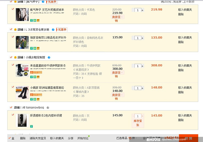The width and height of the screenshot is (203, 142).
Task: Uncheck the 来自星星的你千颂伊同款 boots checkbox
Action: [x=13, y=65]
